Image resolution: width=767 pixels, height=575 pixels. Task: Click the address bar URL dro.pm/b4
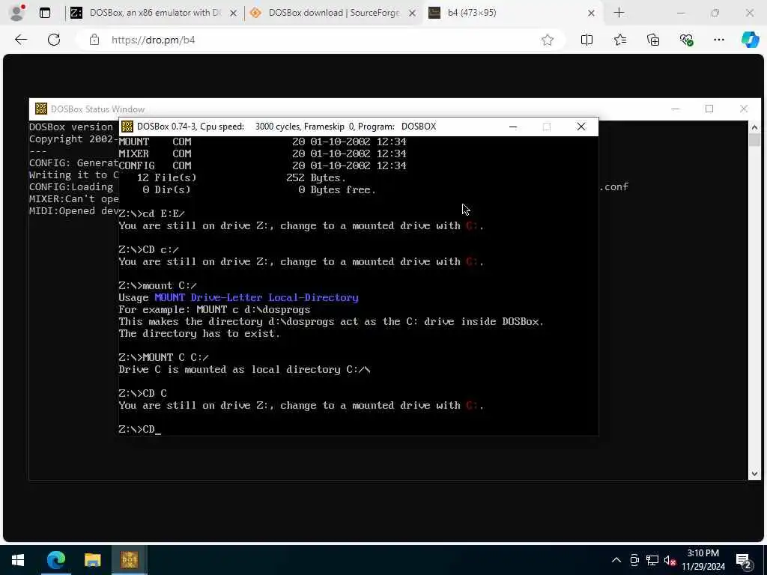point(153,40)
